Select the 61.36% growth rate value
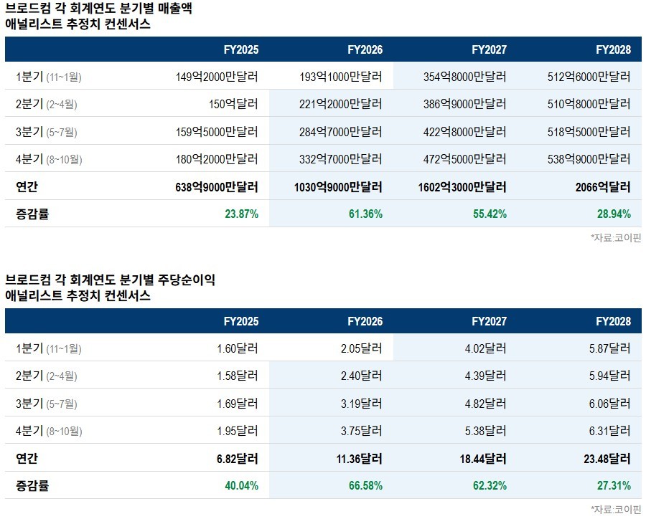Image resolution: width=646 pixels, height=519 pixels. coord(365,214)
